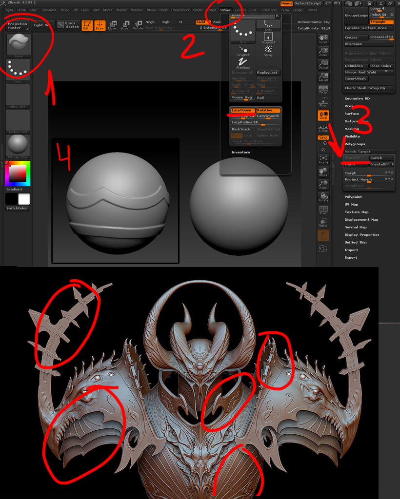Expand the Visibility subpalette
The height and width of the screenshot is (499, 400).
(x=352, y=136)
